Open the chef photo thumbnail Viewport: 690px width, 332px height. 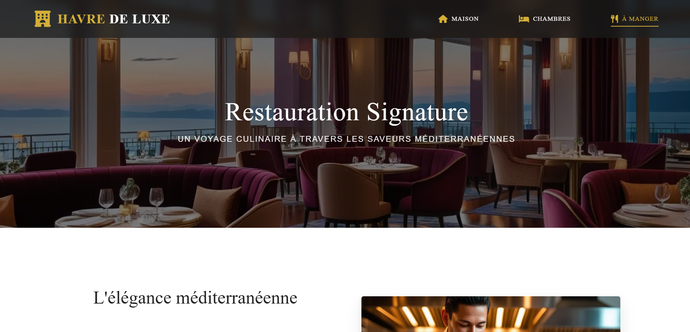491,314
